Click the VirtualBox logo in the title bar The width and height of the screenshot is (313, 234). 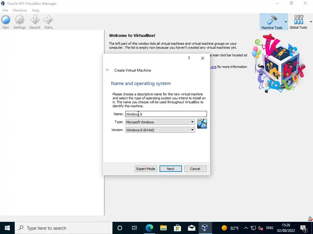point(3,3)
